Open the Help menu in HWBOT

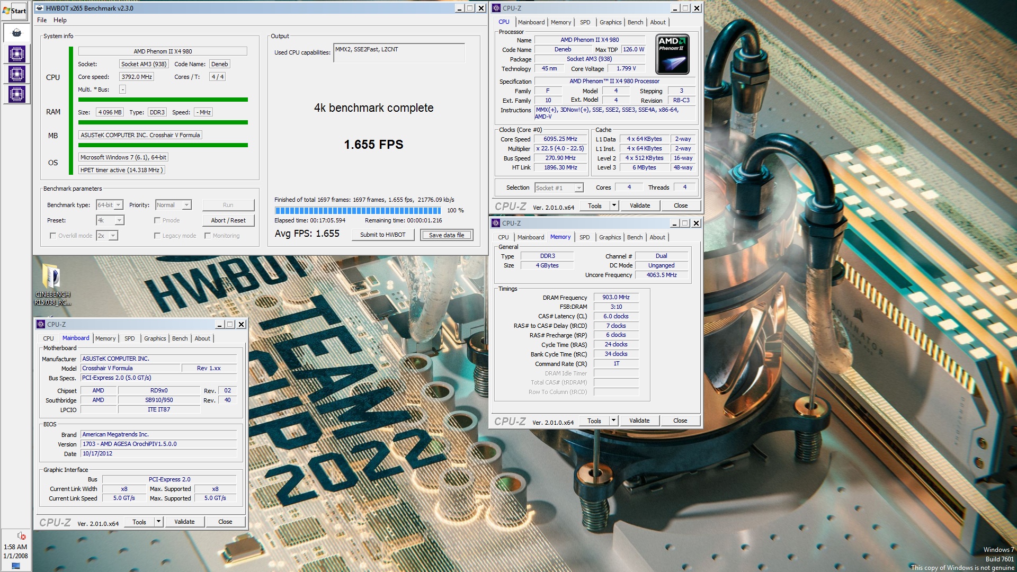tap(60, 20)
